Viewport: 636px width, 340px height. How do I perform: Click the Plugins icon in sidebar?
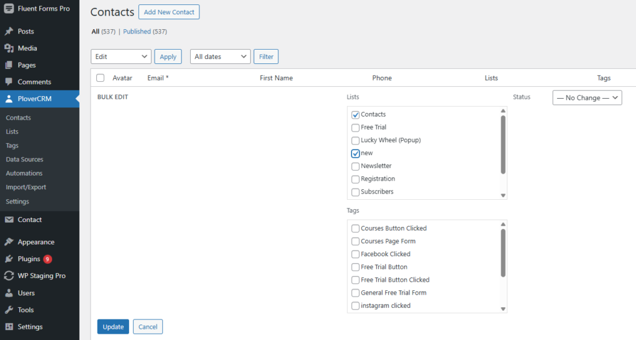click(9, 259)
